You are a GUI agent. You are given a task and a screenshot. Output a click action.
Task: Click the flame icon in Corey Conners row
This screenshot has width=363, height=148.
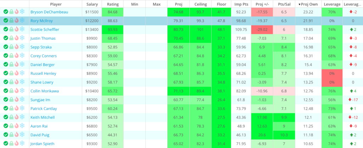[16, 56]
